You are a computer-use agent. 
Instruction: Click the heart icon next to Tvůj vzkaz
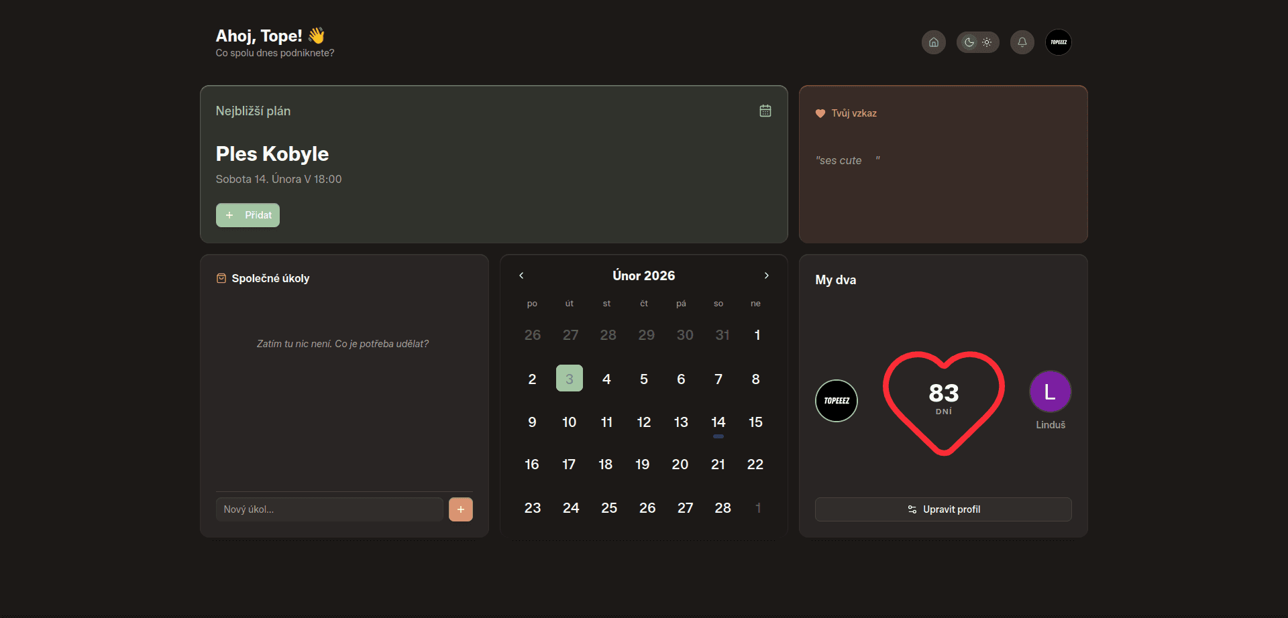pyautogui.click(x=820, y=113)
